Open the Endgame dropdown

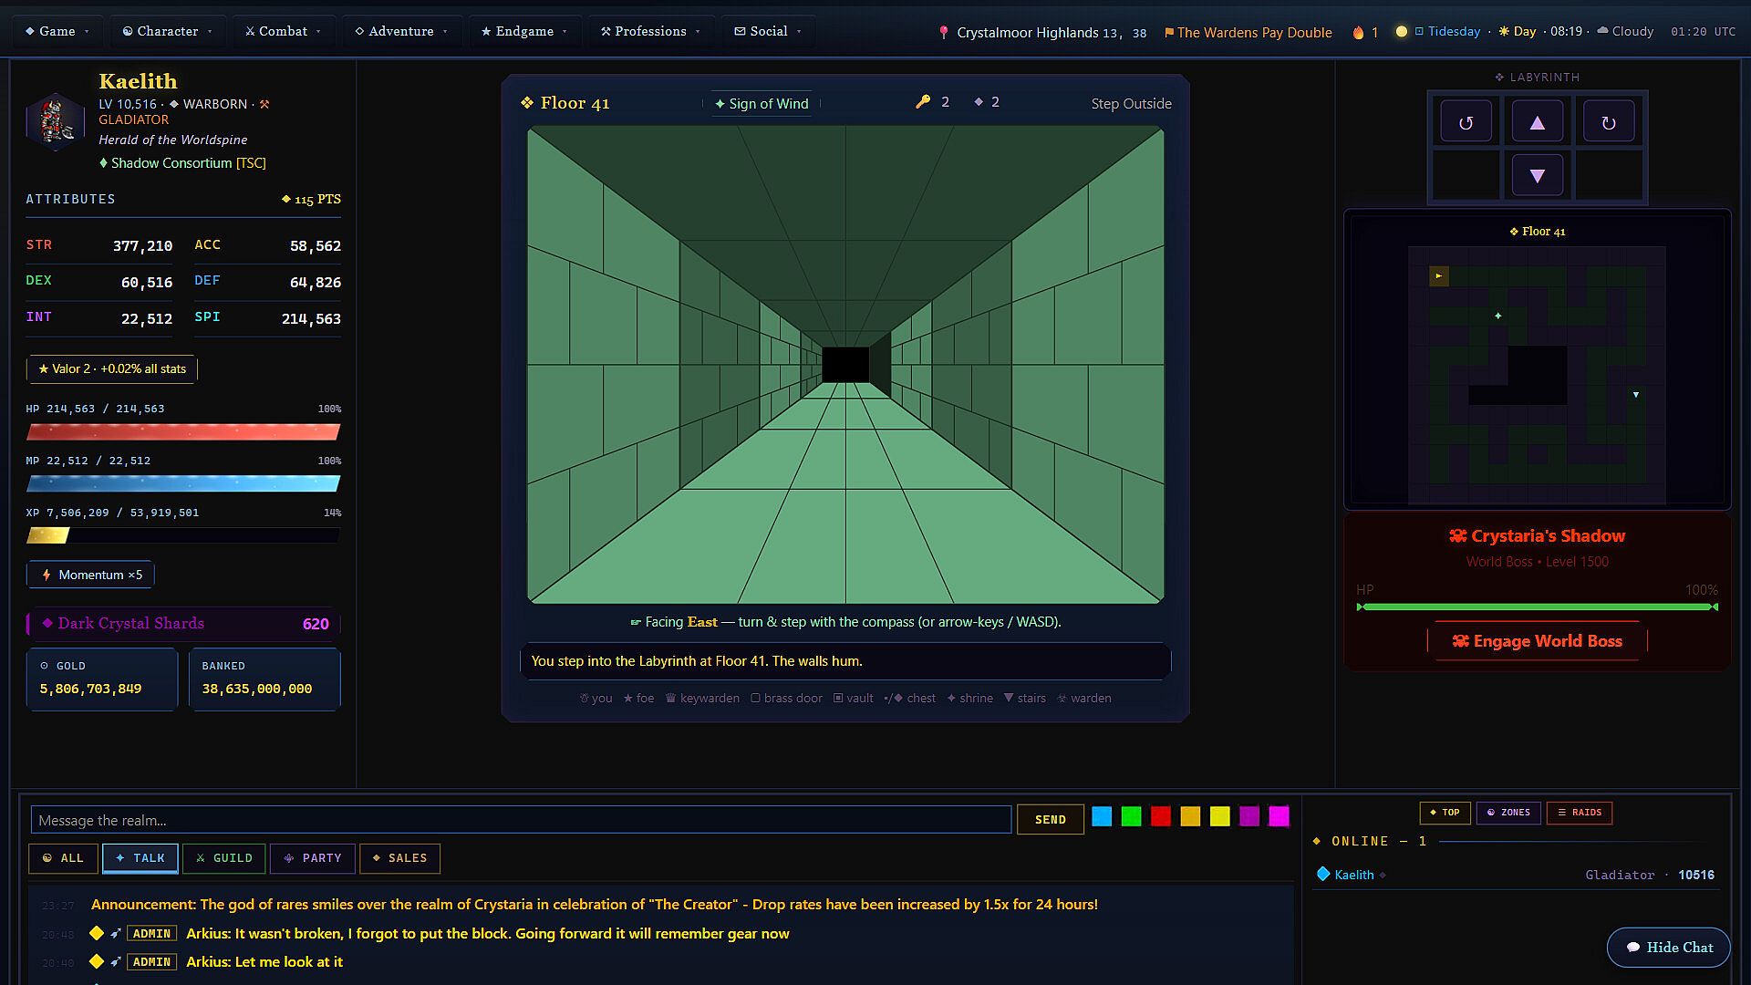524,31
